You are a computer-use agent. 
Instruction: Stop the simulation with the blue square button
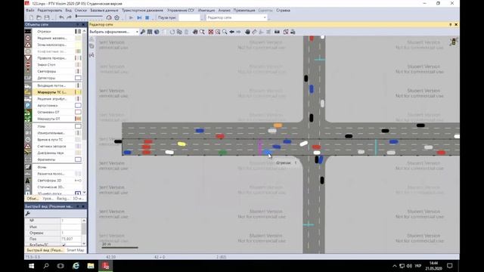coord(147,18)
